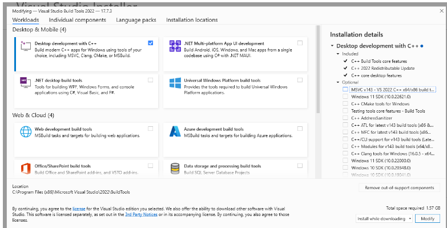
Task: Enable Windows 10 SDK (10.0.20348.0) component
Action: pos(345,167)
